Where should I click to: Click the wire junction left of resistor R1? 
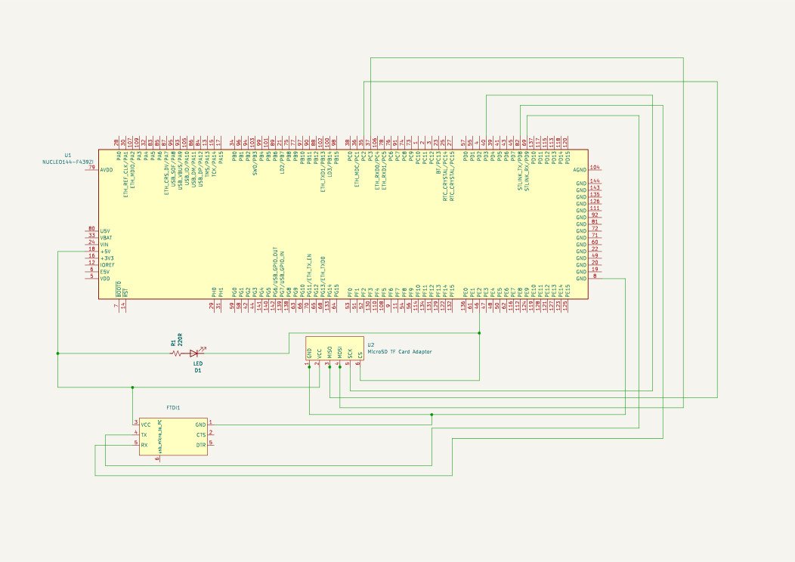[x=57, y=354]
